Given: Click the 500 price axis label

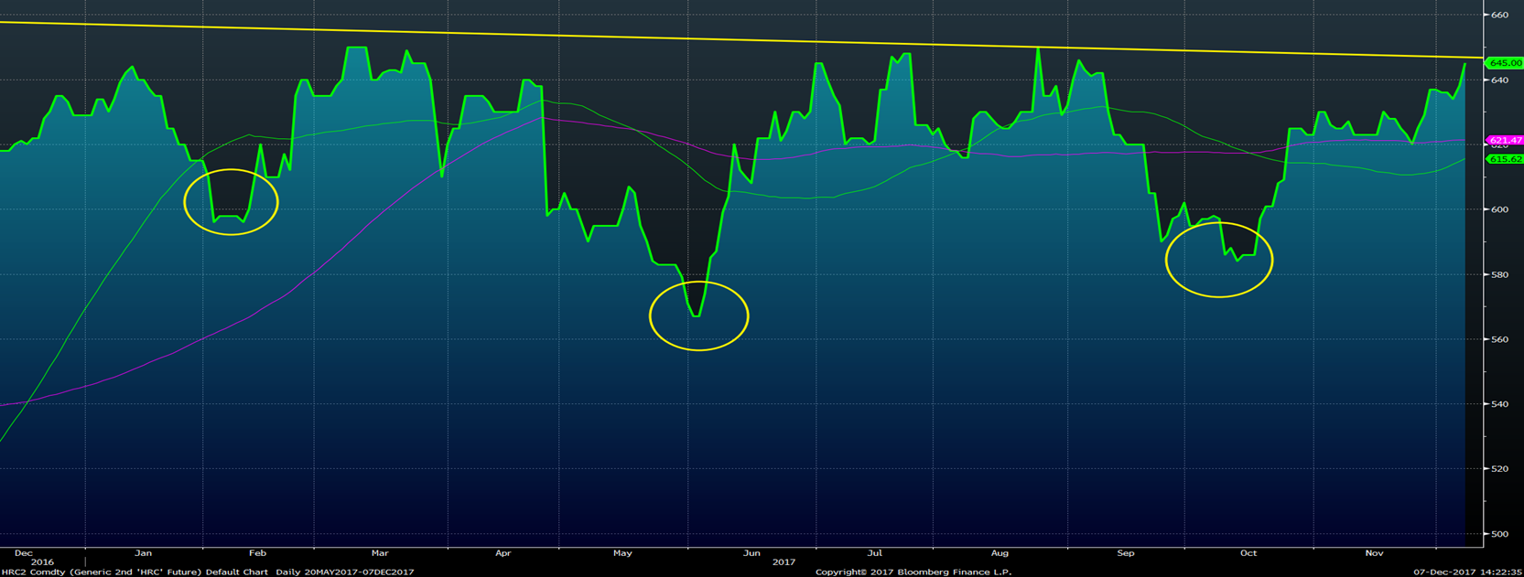Looking at the screenshot, I should point(1499,534).
